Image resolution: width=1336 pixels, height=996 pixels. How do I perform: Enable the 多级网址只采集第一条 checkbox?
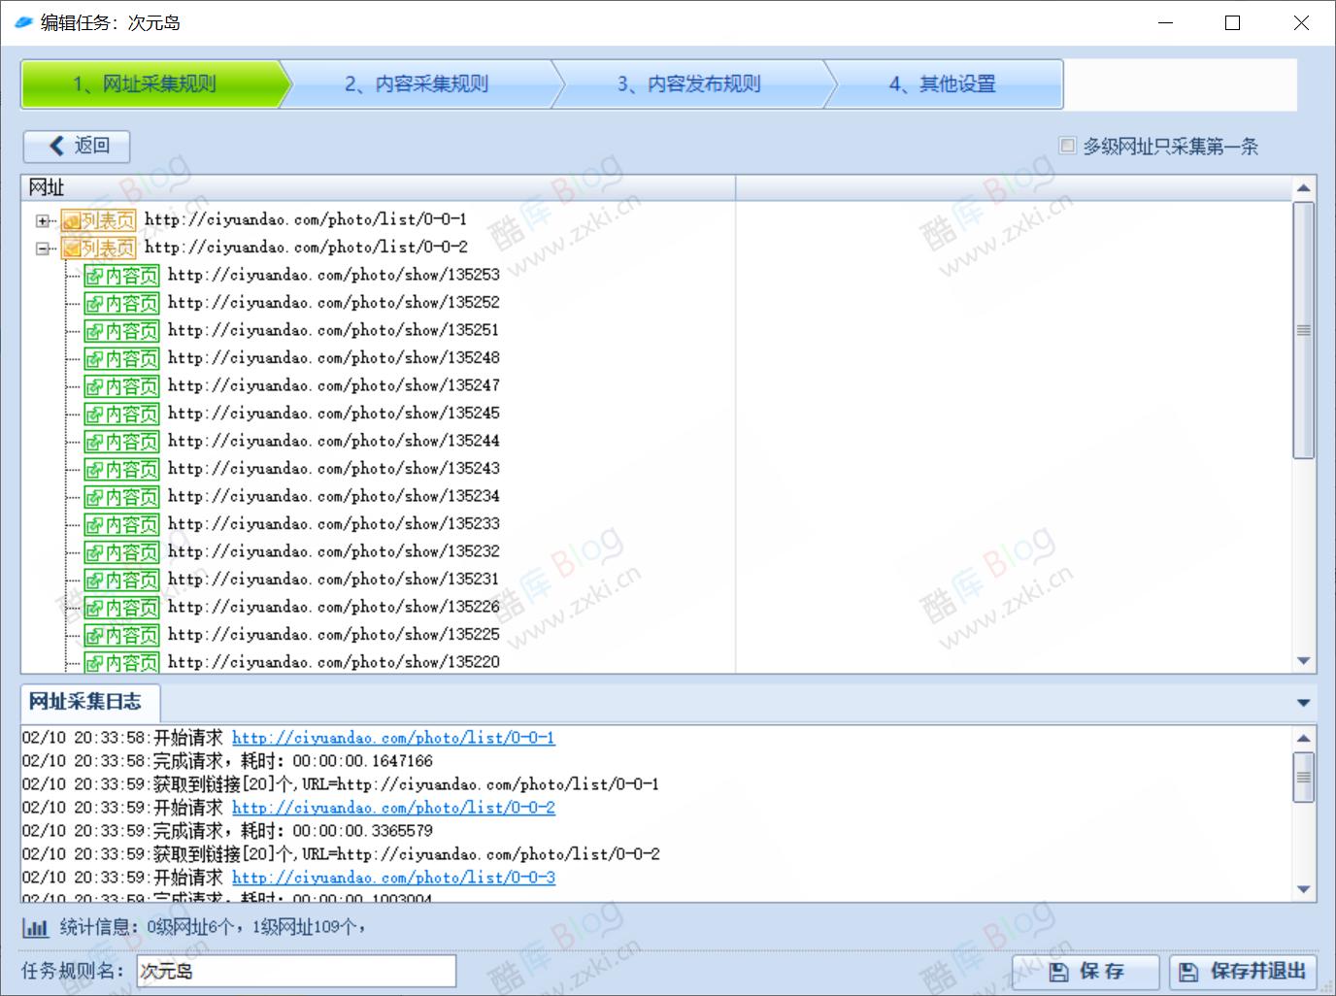[1066, 146]
